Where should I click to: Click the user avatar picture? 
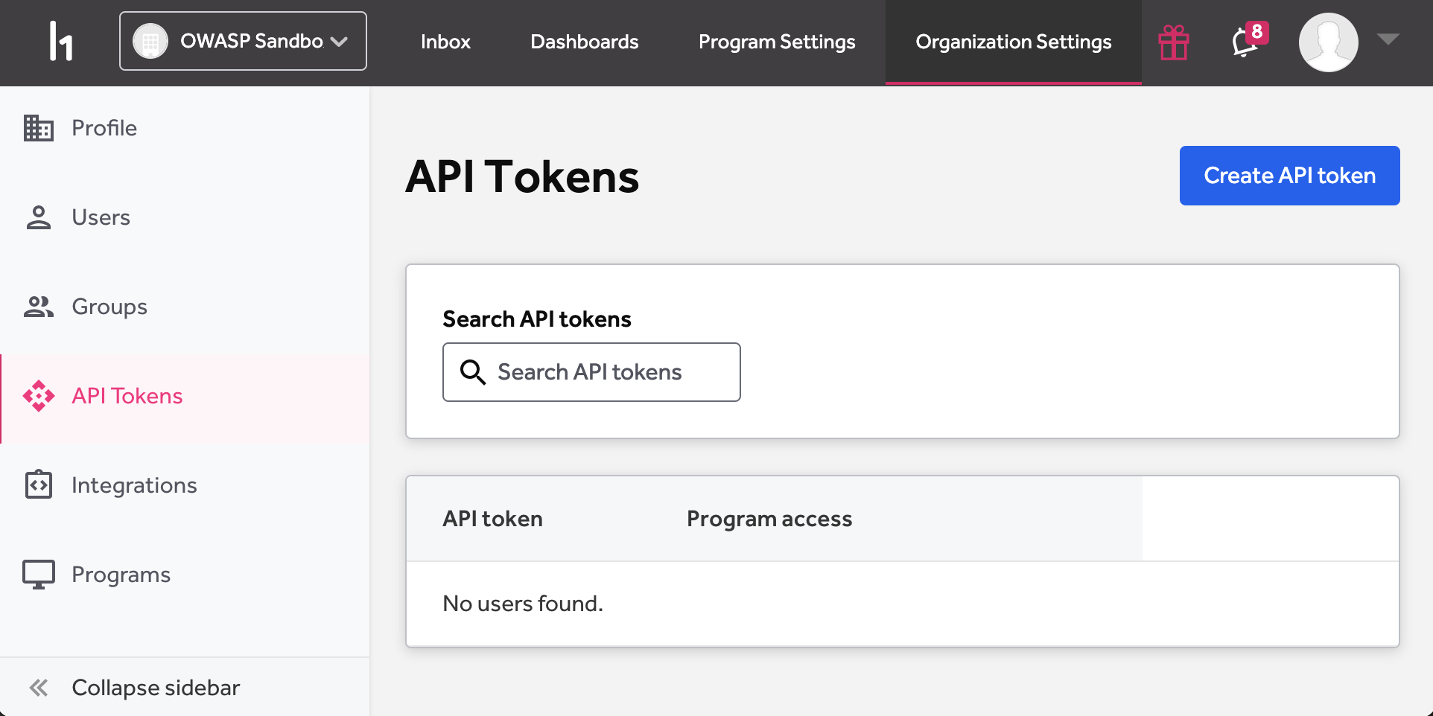coord(1328,42)
